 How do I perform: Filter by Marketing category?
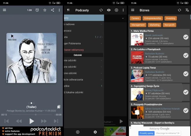click(155, 25)
